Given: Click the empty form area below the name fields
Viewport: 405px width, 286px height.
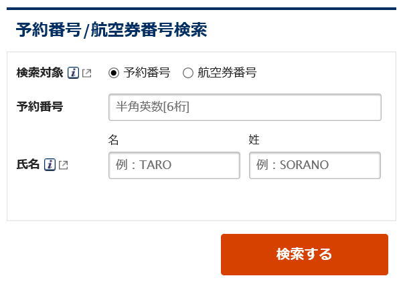Looking at the screenshot, I should point(201,200).
